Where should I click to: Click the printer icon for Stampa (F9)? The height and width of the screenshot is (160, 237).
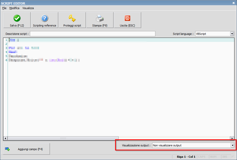coord(100,18)
